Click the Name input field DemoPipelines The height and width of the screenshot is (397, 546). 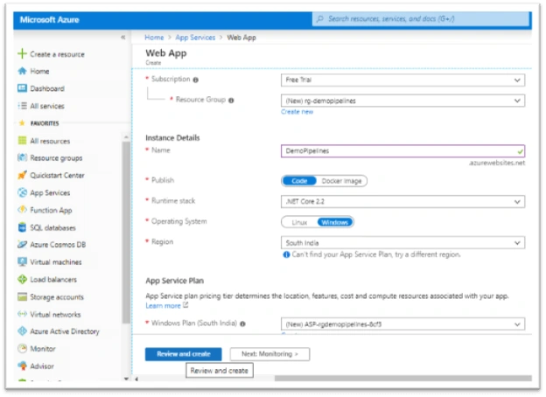(x=402, y=151)
